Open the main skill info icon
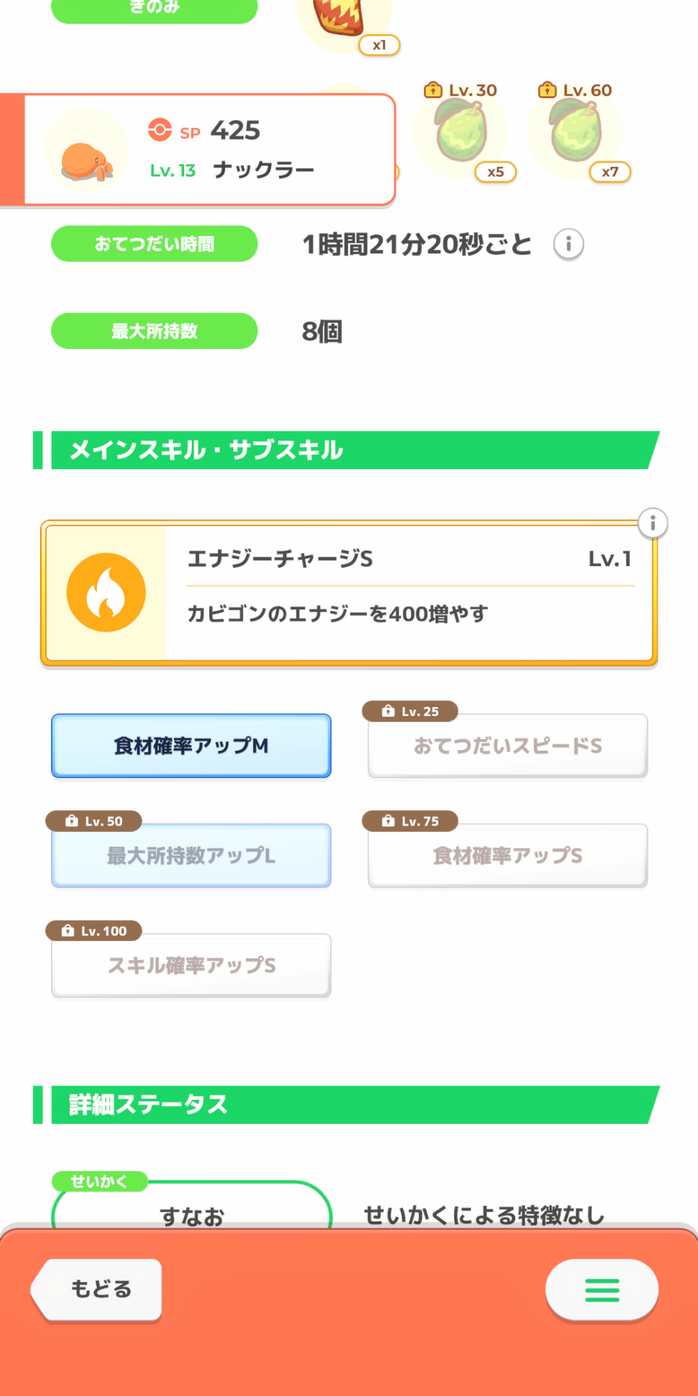The image size is (698, 1396). click(x=653, y=523)
